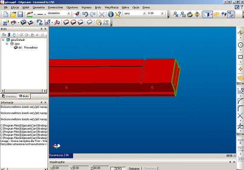Open file with folder icon
This screenshot has height=170, width=244.
click(x=13, y=14)
